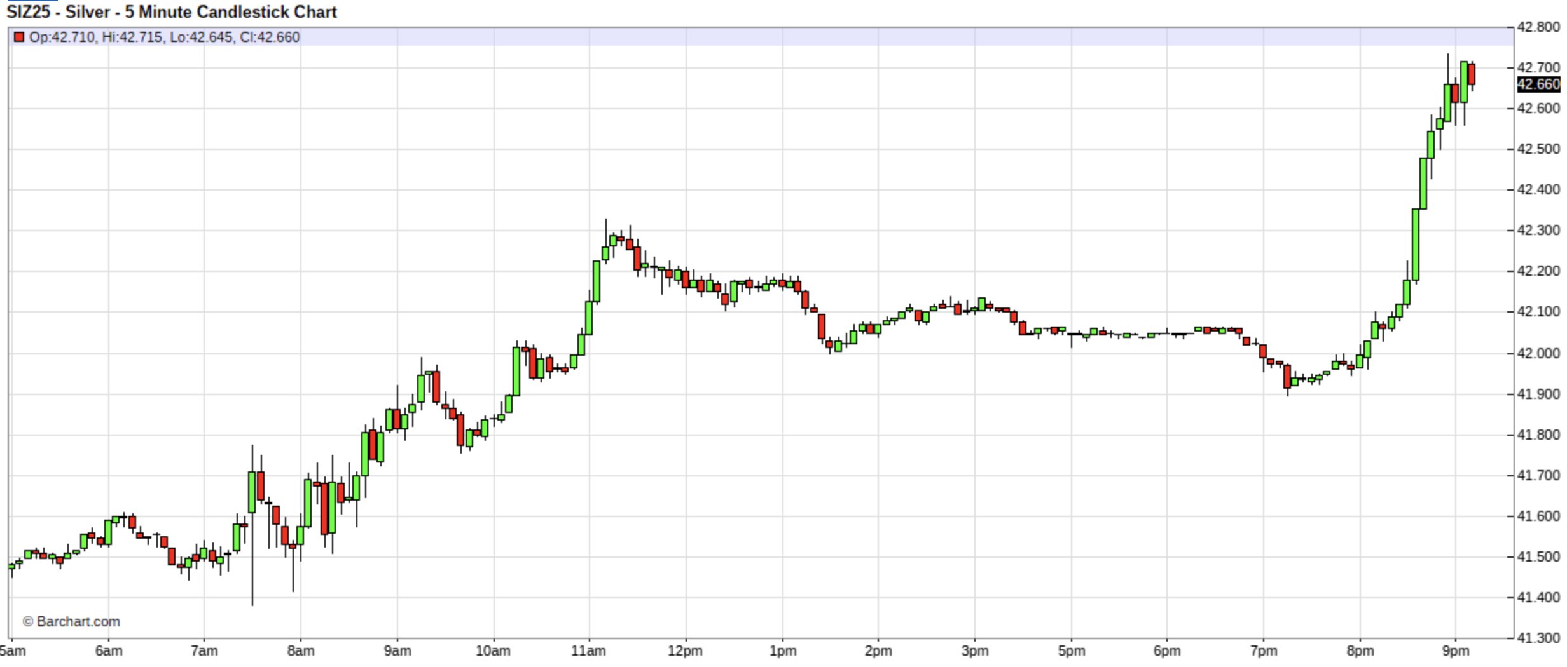Click the 42.400 price axis label
Screen dimensions: 1567x667
pos(1538,189)
